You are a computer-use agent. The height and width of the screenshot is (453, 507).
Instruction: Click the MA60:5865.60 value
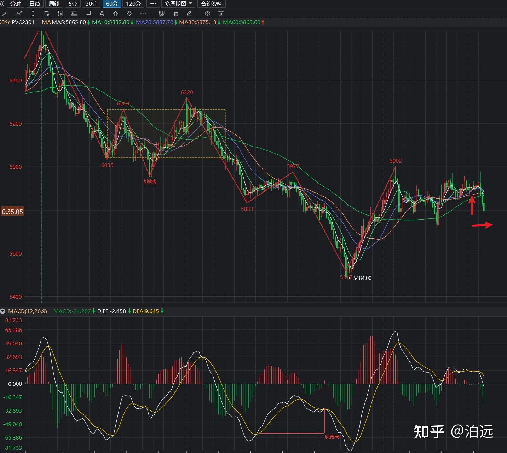(x=242, y=22)
